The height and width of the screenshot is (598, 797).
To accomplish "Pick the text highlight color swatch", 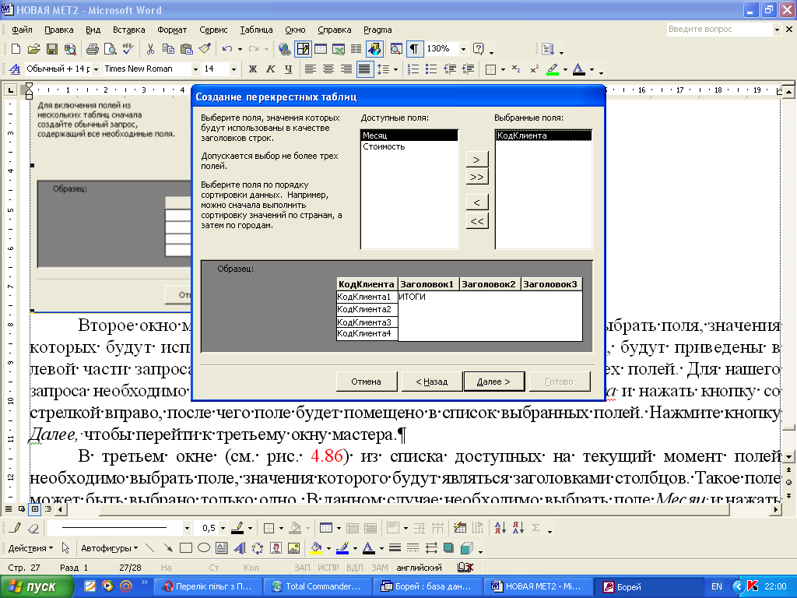I will [x=553, y=69].
